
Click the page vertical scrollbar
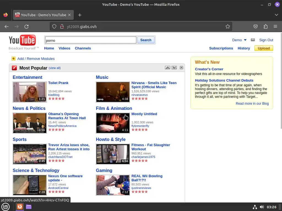281,80
